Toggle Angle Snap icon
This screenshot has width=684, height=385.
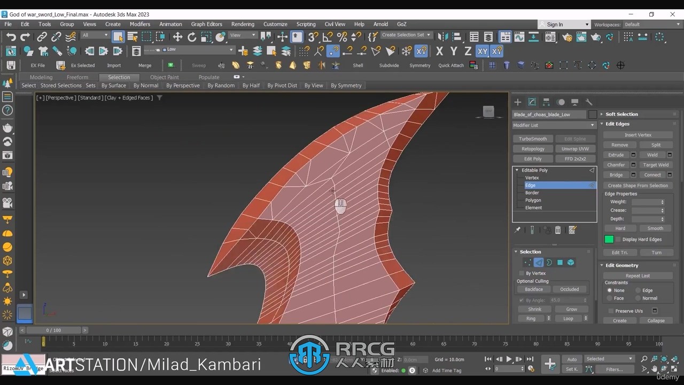[x=328, y=37]
